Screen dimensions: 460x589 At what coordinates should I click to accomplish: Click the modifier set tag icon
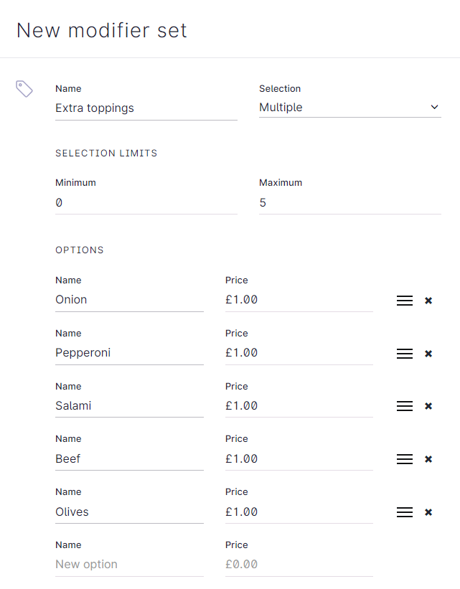tap(24, 89)
